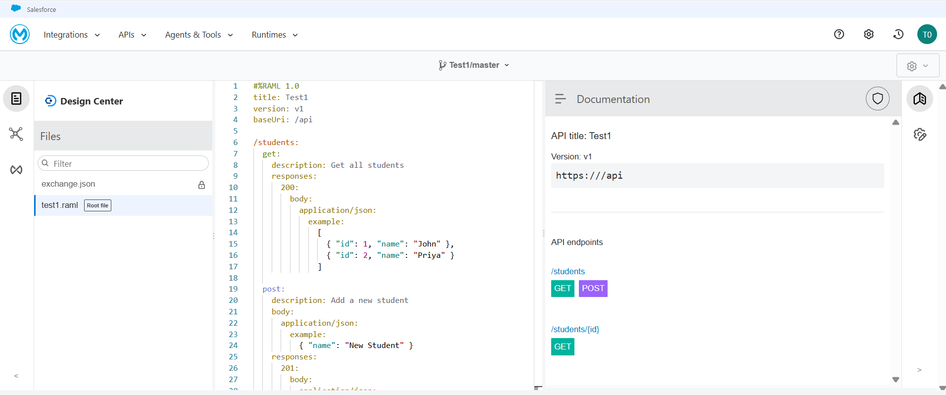Open the settings gear in top navigation
The height and width of the screenshot is (395, 946).
click(x=868, y=34)
